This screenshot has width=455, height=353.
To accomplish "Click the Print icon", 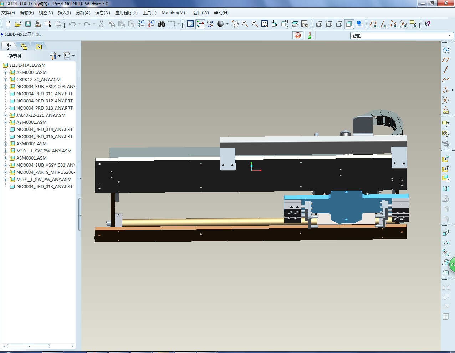I will coord(38,24).
